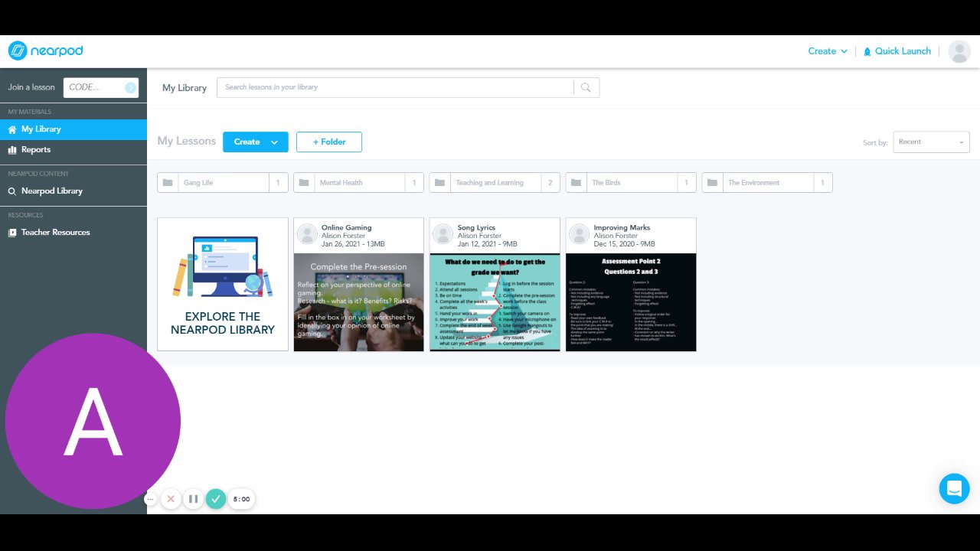Open the user profile avatar
The width and height of the screenshot is (980, 551).
click(959, 51)
